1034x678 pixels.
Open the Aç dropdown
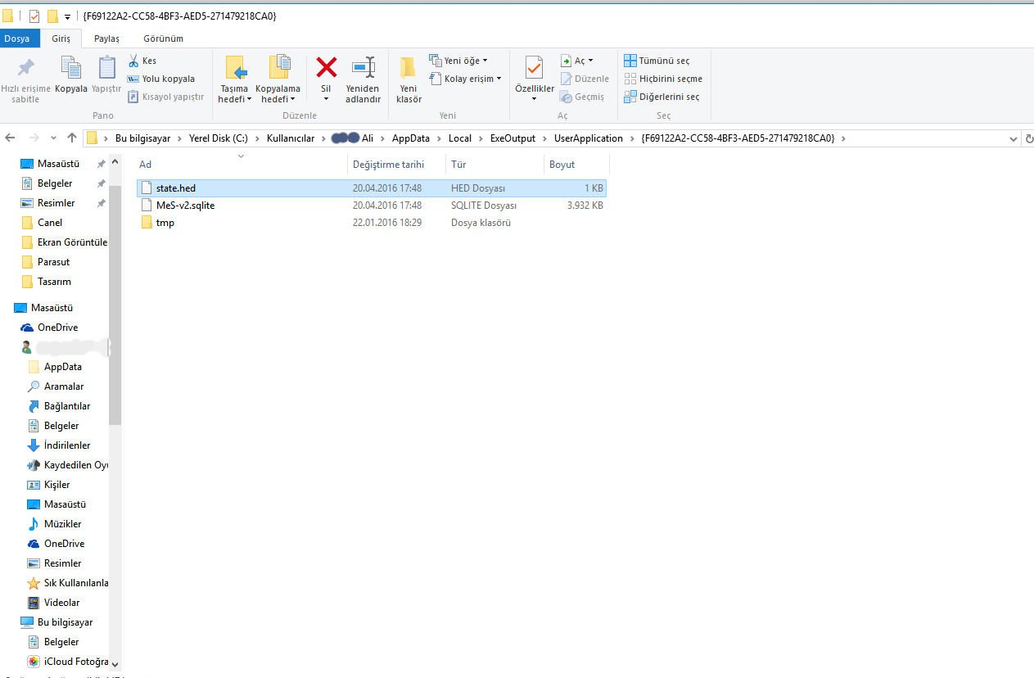(x=577, y=61)
